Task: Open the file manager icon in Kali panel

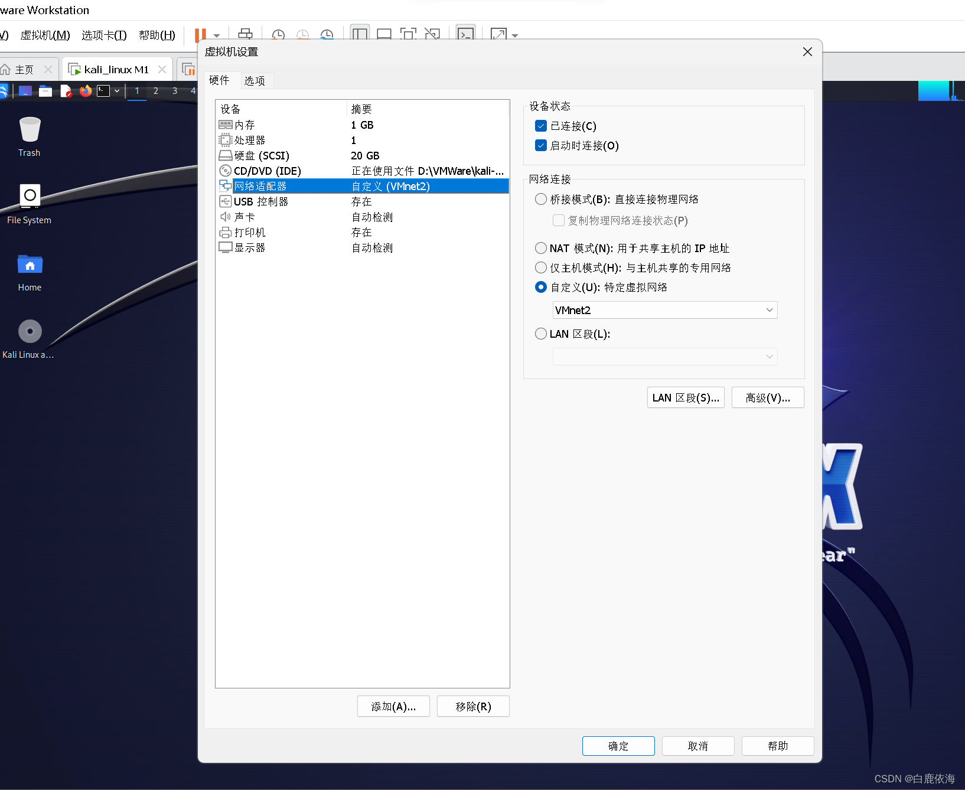Action: (x=45, y=91)
